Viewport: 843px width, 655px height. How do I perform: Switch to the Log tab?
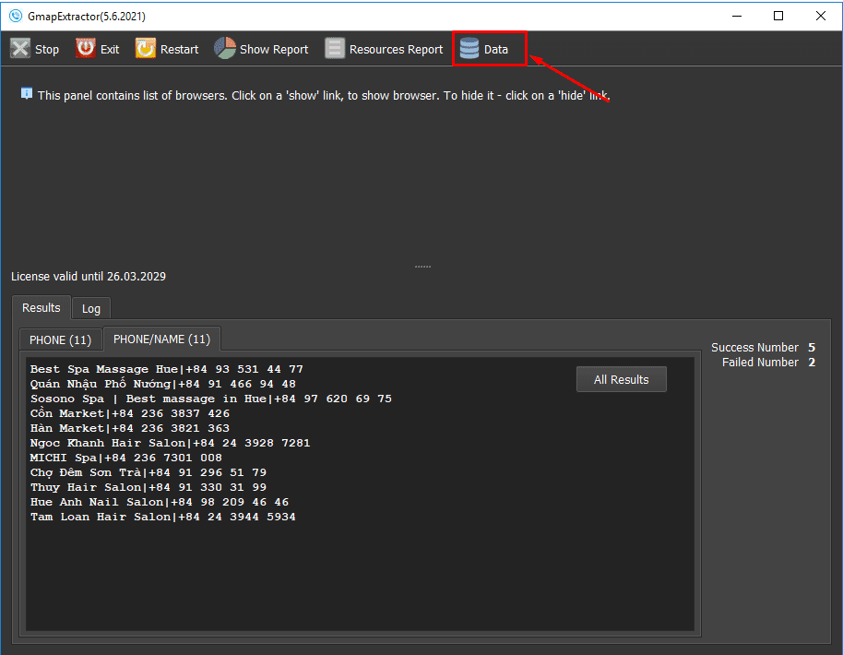click(x=91, y=309)
